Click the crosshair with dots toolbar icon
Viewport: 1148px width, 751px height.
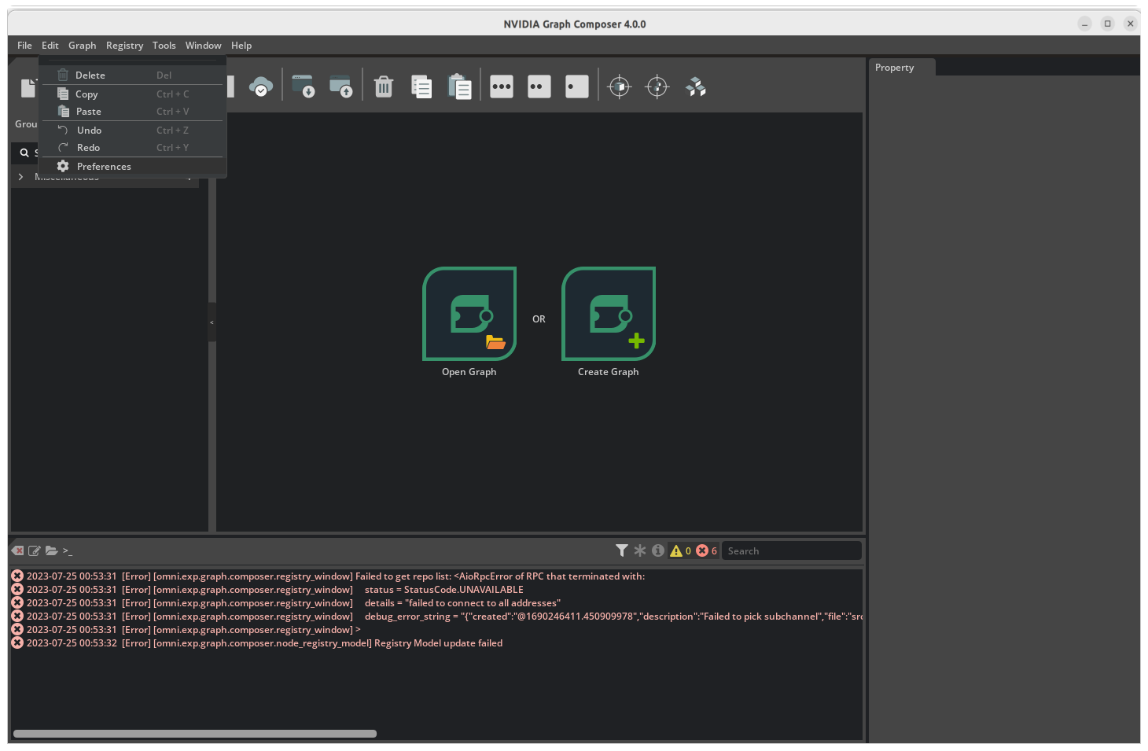657,87
